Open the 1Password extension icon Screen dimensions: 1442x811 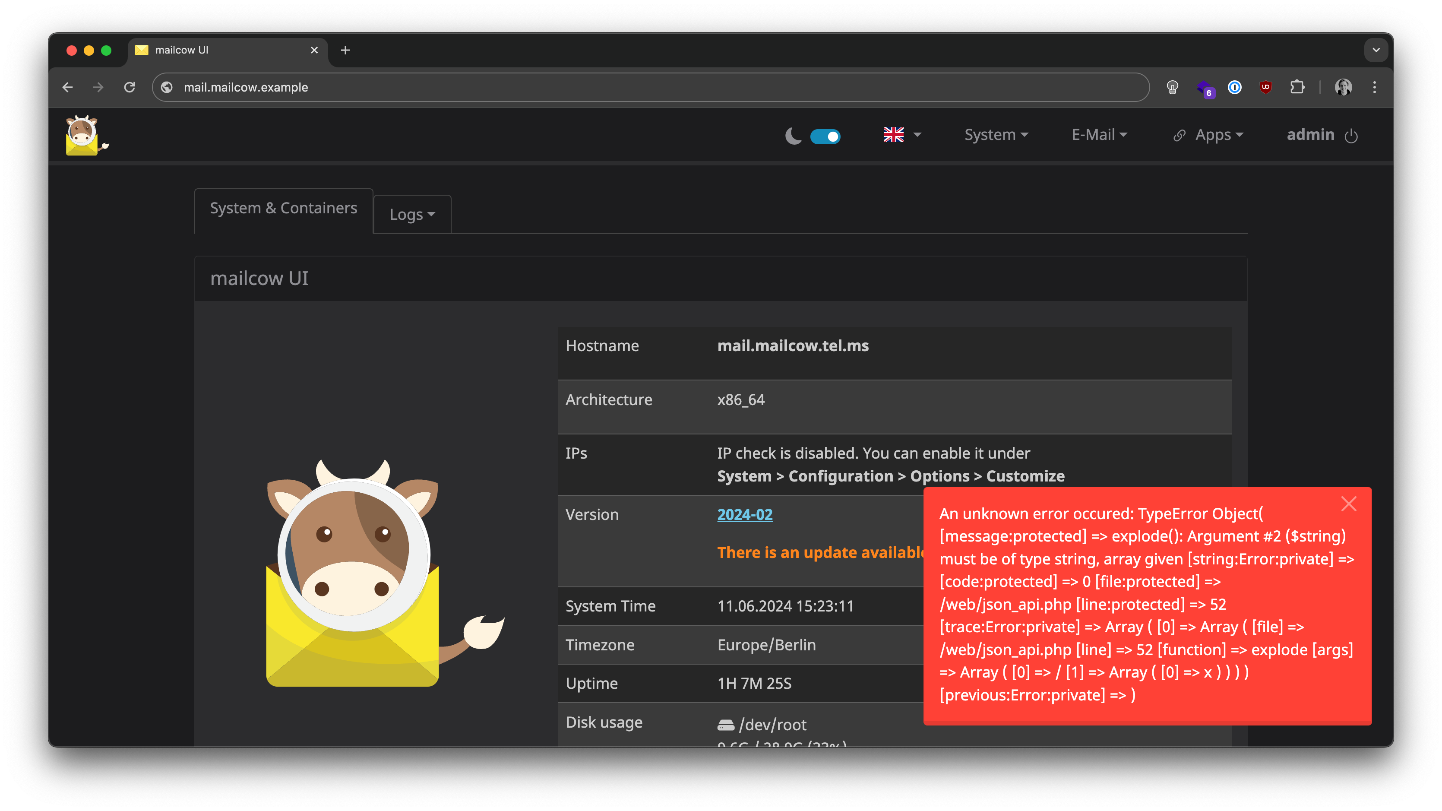[x=1234, y=87]
